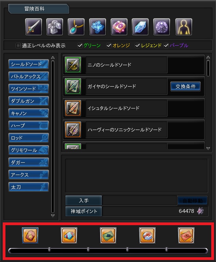This screenshot has width=216, height=262.
Task: Click the ガイヤのシールドソード item icon
Action: (x=73, y=86)
